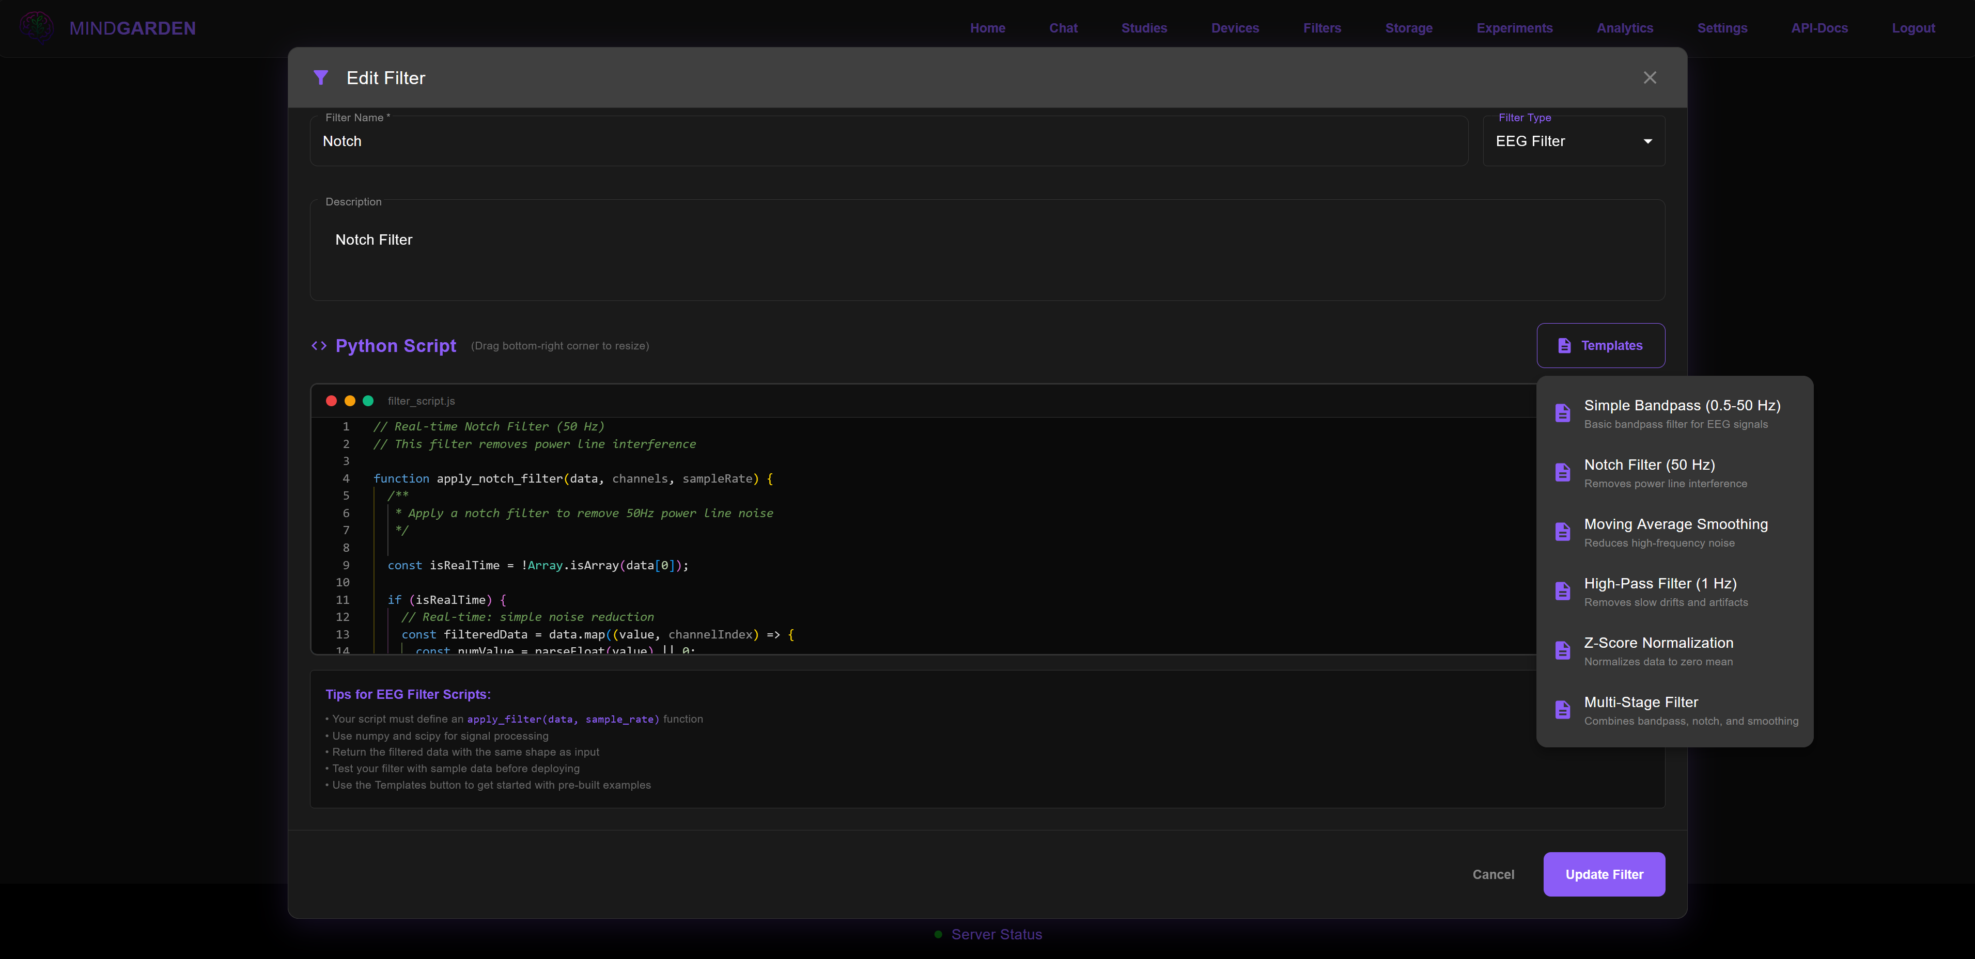Viewport: 1975px width, 959px height.
Task: Click the purple funnel Edit Filter icon
Action: coord(320,77)
